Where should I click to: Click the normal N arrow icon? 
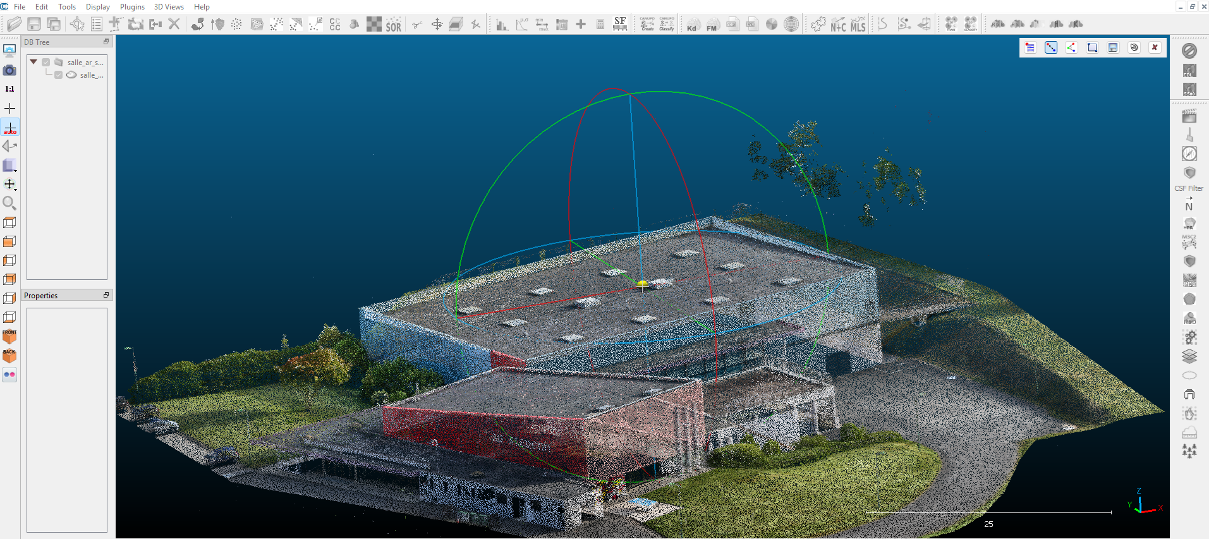point(1189,204)
